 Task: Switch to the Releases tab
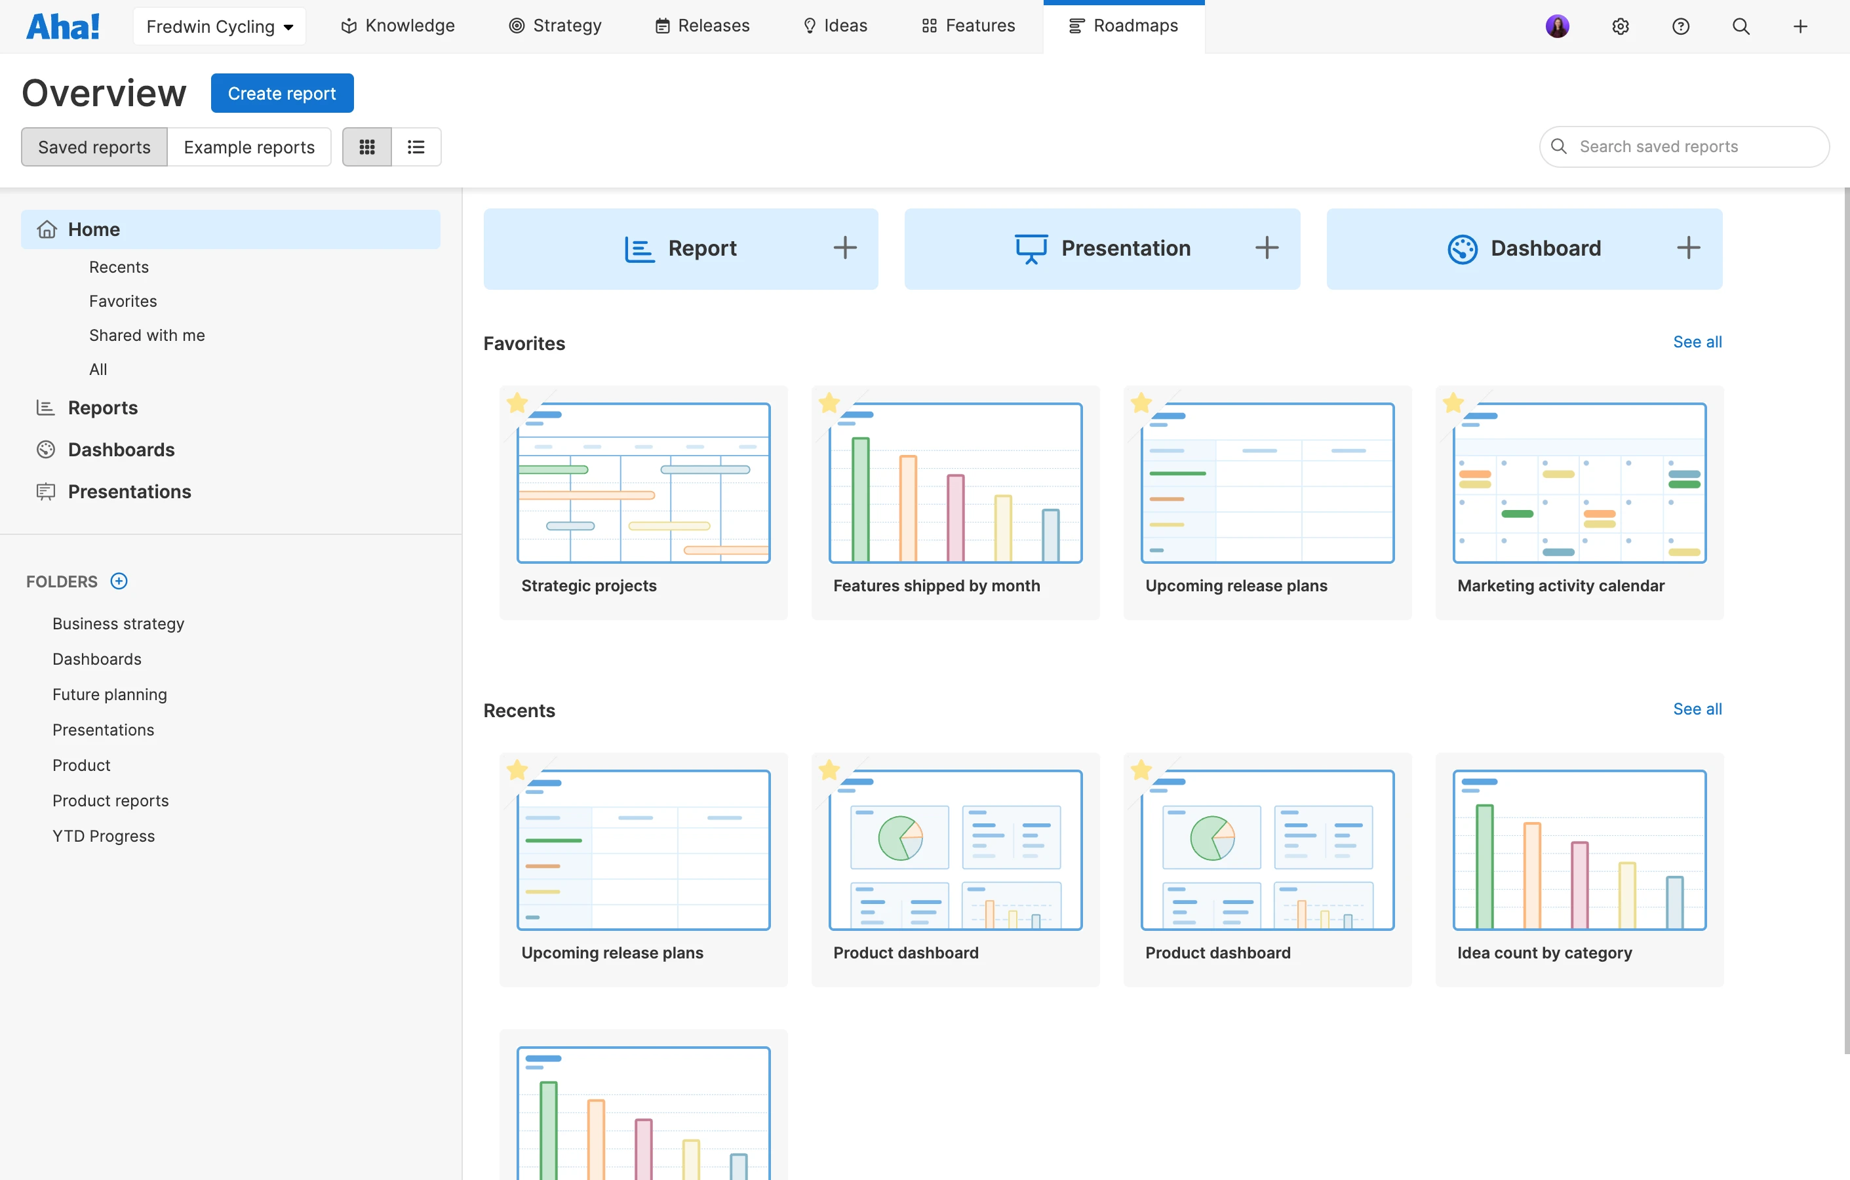pyautogui.click(x=701, y=26)
